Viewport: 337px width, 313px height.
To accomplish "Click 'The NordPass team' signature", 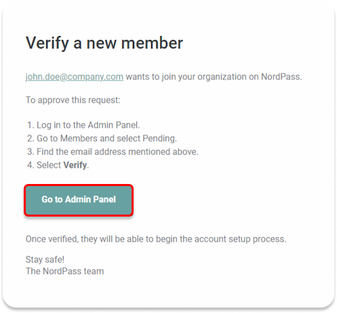I will point(64,271).
